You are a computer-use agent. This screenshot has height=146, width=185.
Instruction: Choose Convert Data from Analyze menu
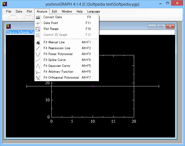tap(67, 17)
